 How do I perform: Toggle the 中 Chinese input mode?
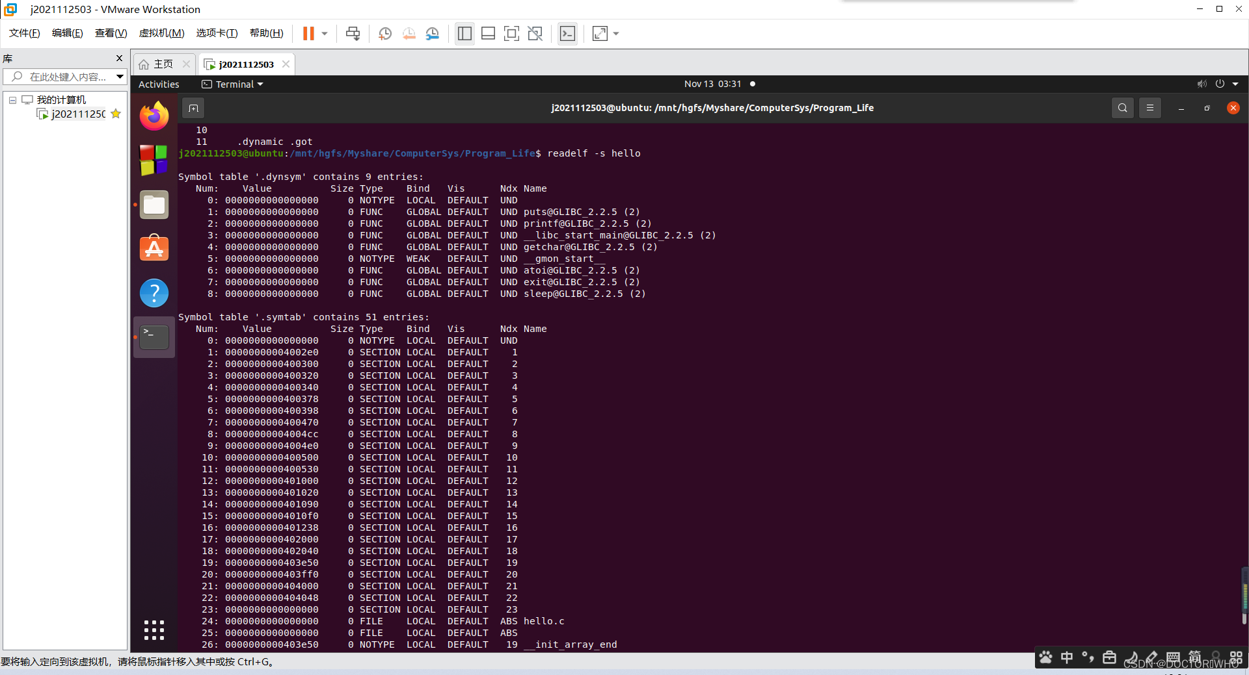[1067, 657]
